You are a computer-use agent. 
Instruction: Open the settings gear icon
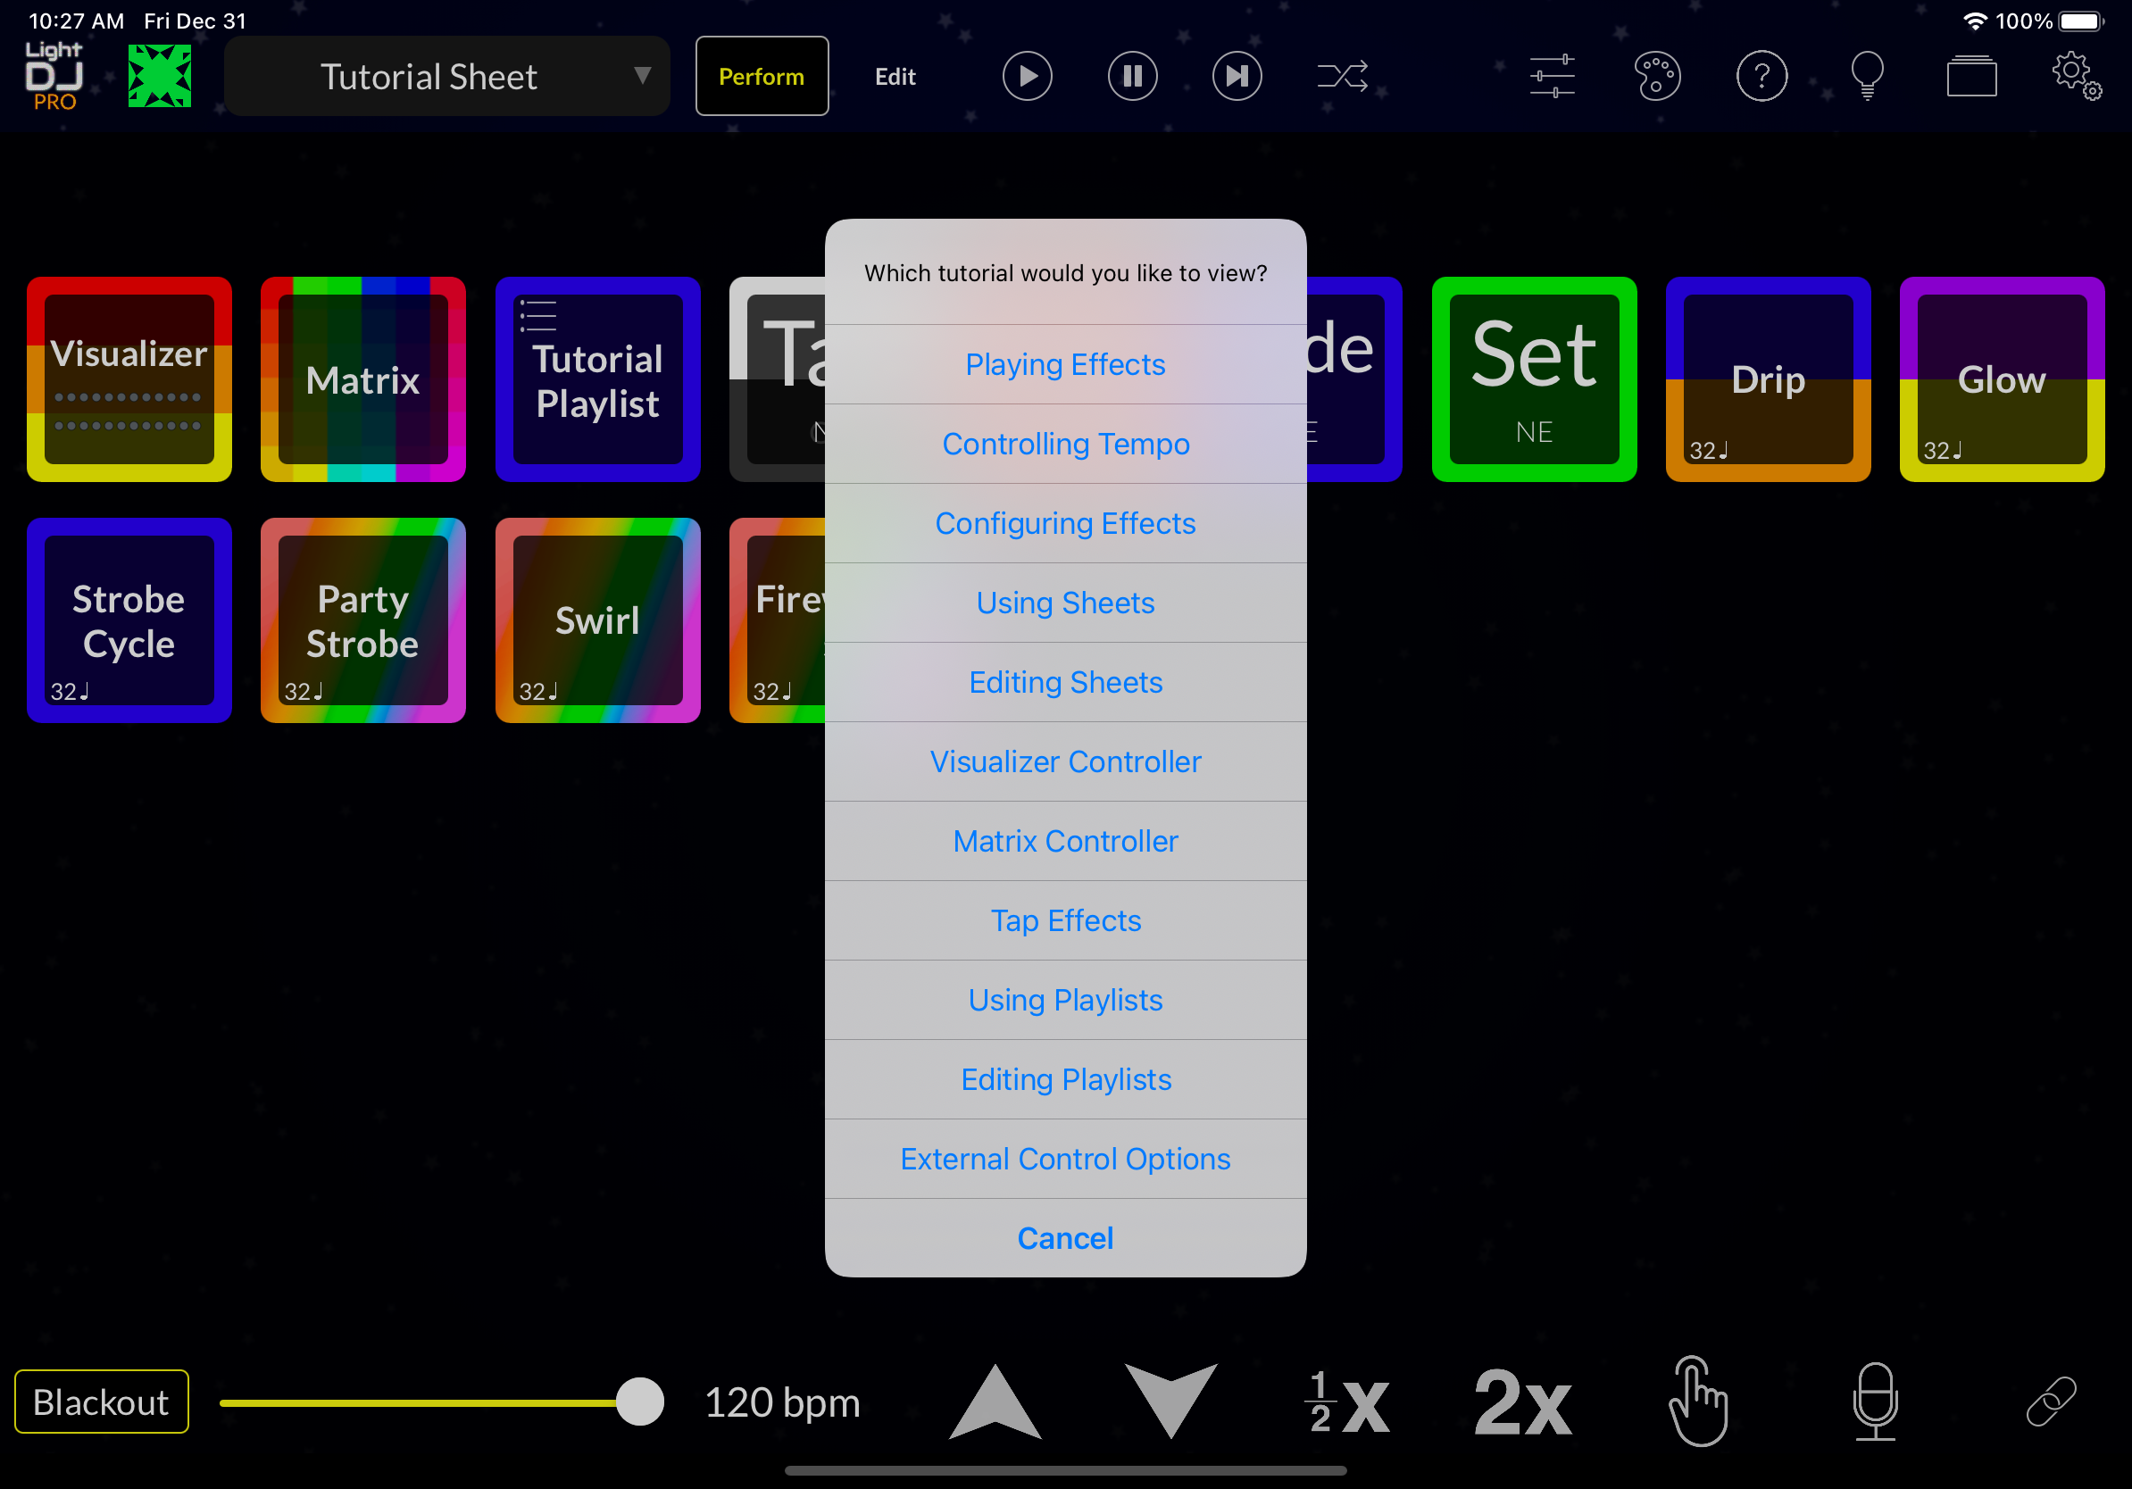click(x=2077, y=76)
